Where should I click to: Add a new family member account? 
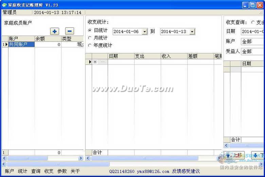tap(55, 31)
